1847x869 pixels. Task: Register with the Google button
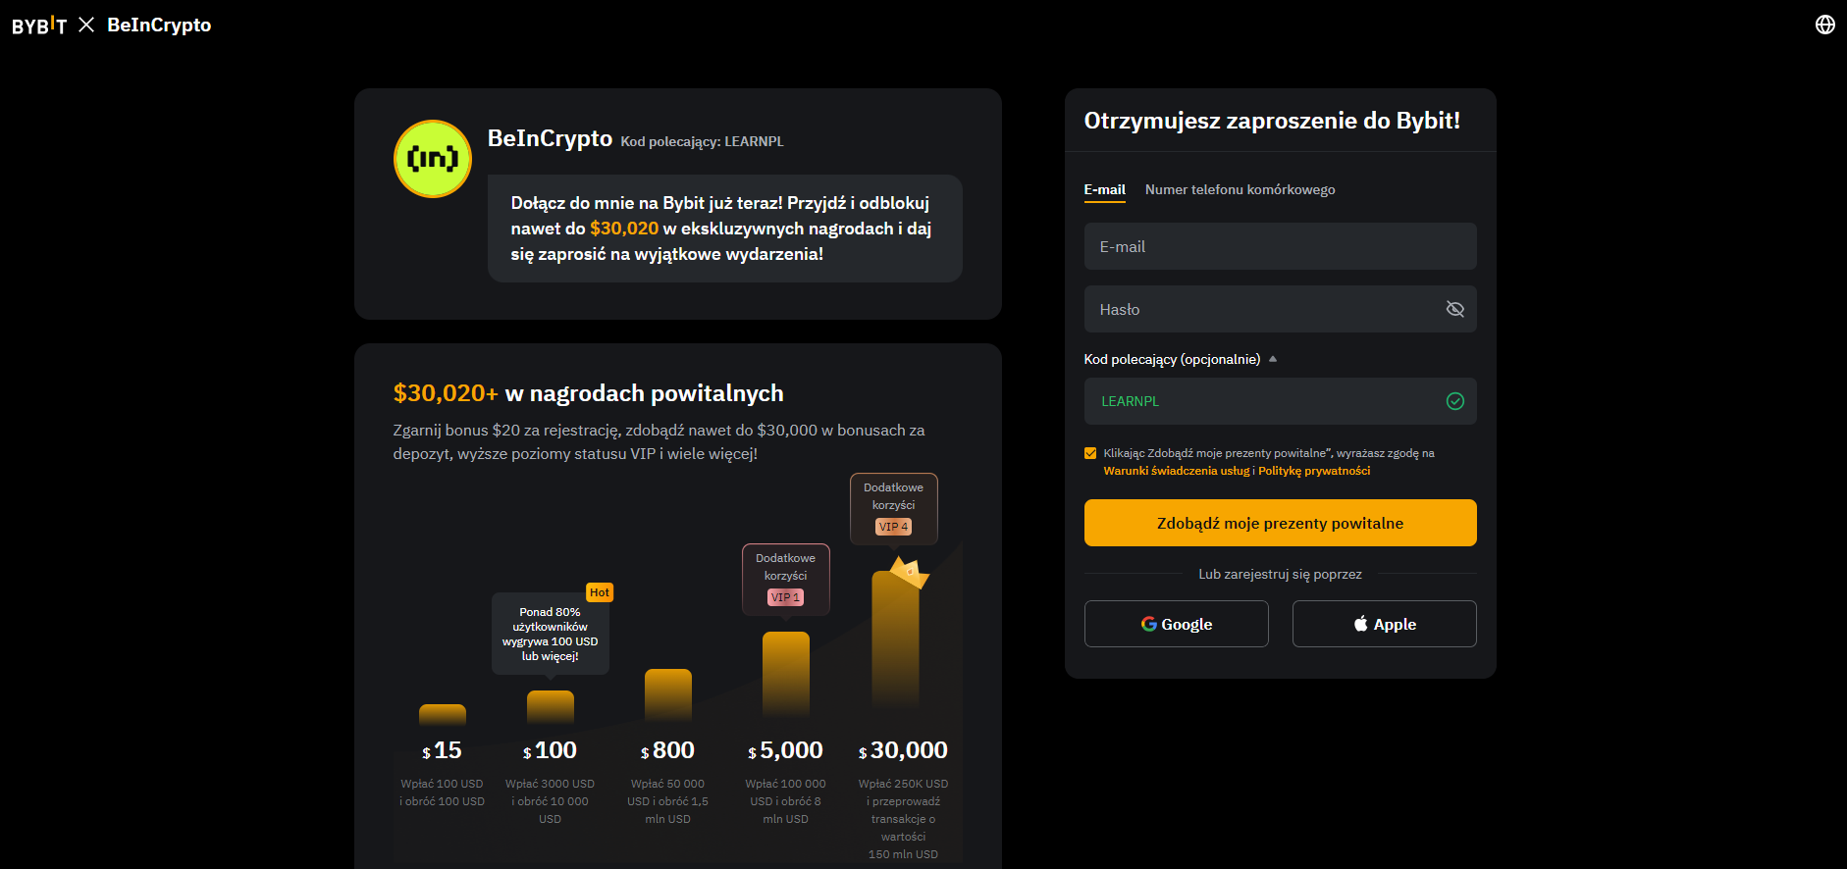coord(1176,624)
